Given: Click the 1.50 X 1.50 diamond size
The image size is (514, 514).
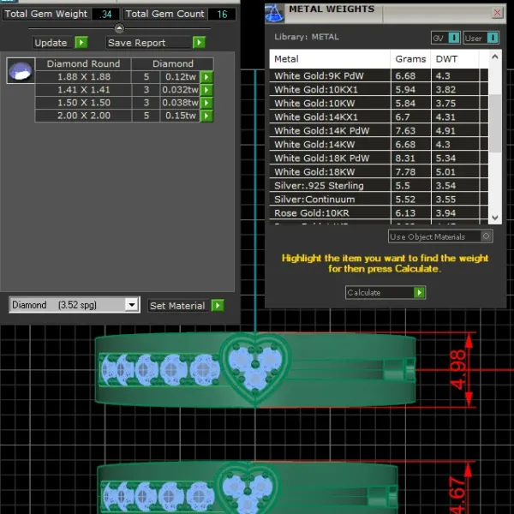Looking at the screenshot, I should pyautogui.click(x=83, y=103).
